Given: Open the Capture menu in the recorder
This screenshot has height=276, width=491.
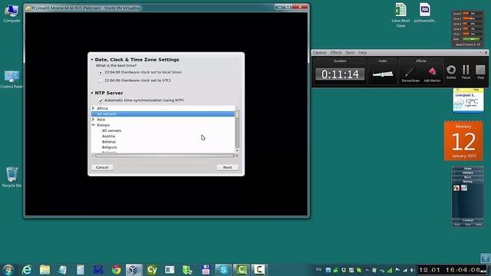Looking at the screenshot, I should (x=319, y=53).
